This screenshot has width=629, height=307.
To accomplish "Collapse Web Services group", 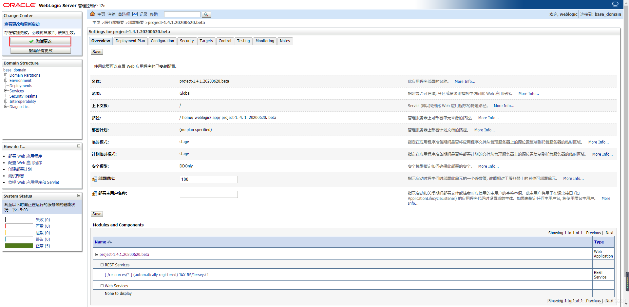I will tap(102, 286).
